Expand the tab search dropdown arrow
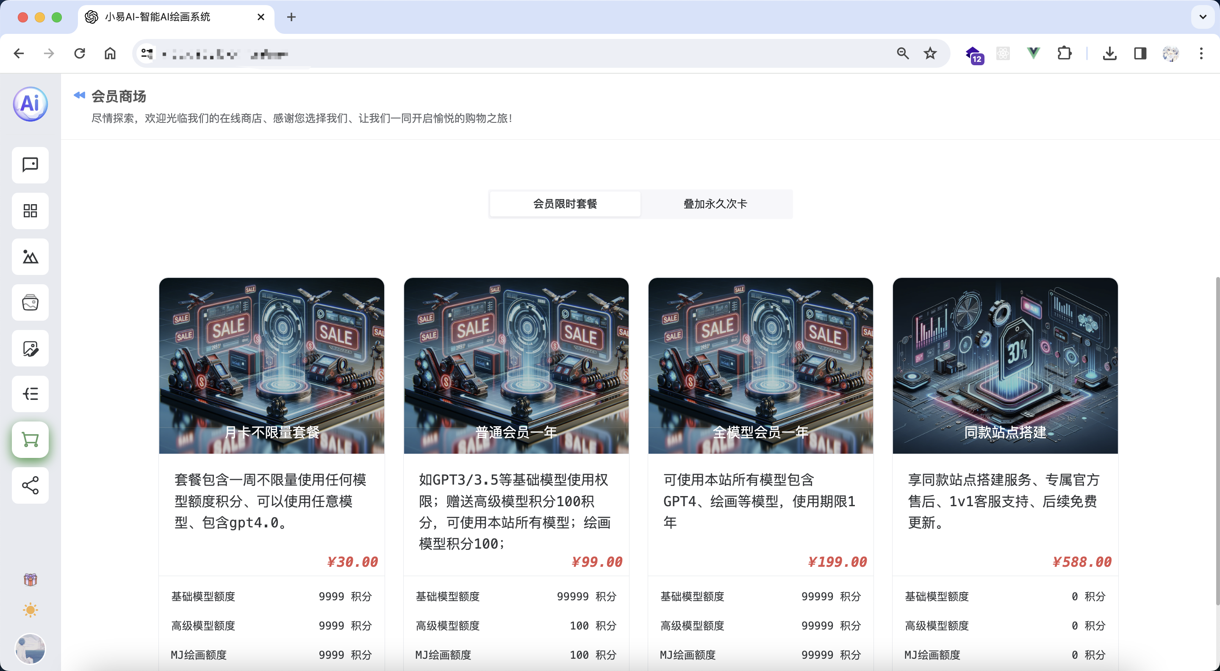Screen dimensions: 1220x671 (1203, 17)
